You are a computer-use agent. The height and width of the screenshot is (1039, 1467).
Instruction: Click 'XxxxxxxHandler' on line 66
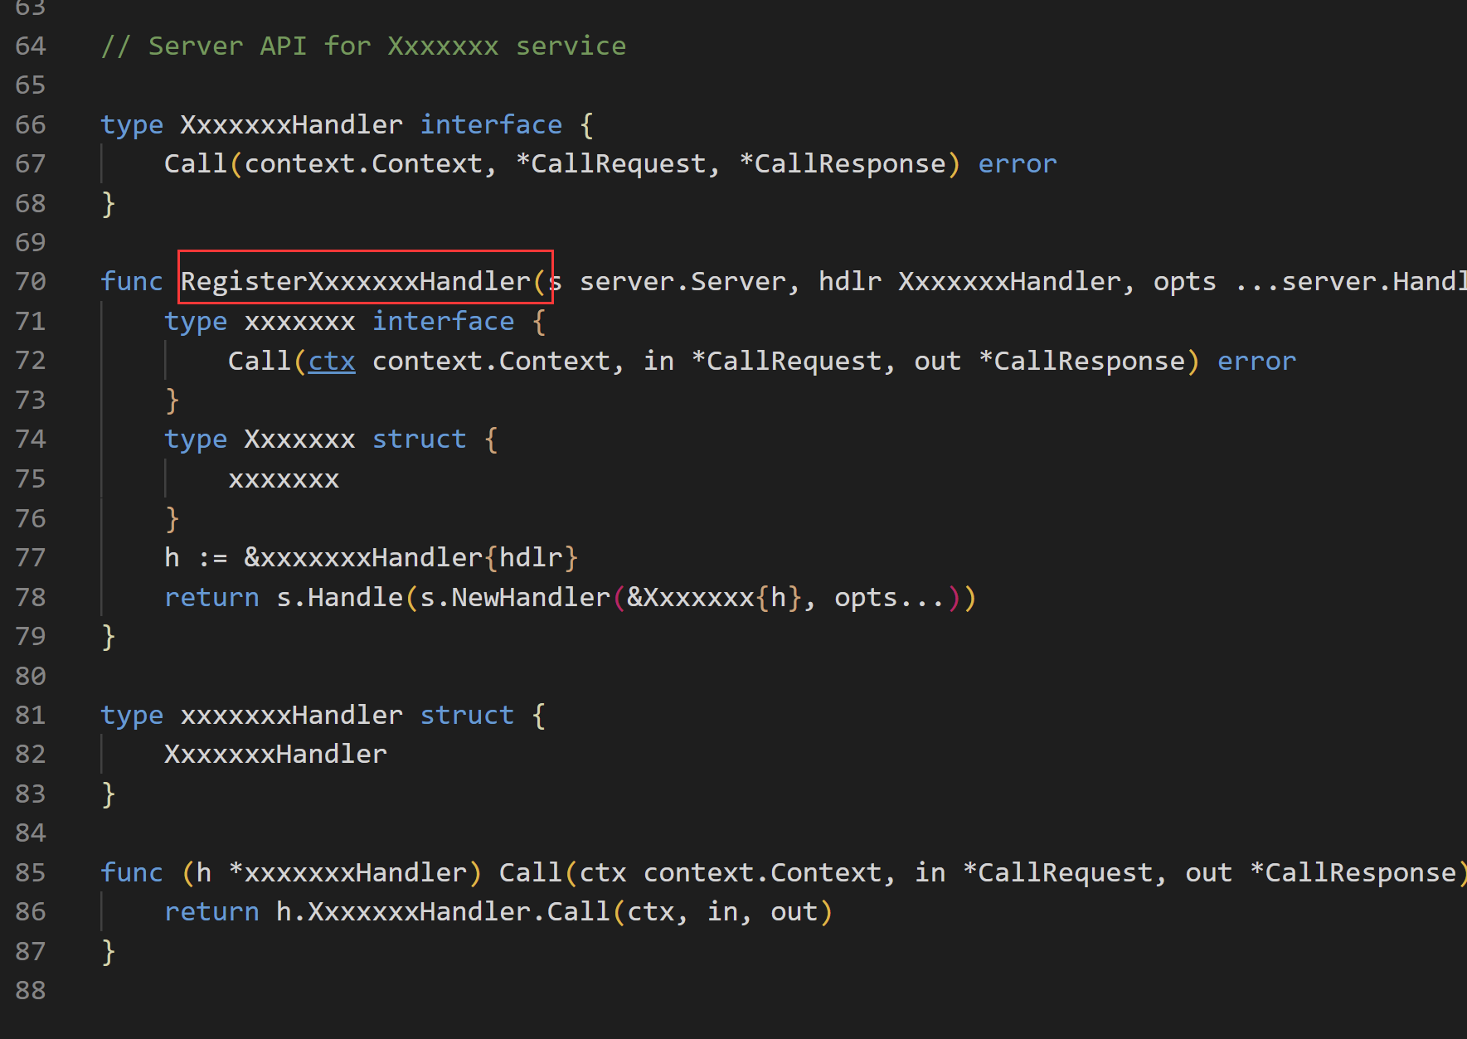click(x=292, y=124)
